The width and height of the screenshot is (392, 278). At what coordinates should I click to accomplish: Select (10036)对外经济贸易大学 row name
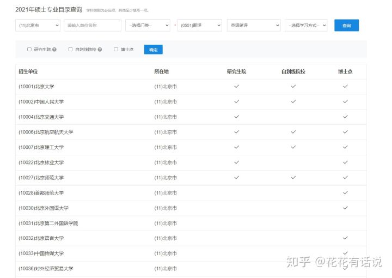coord(46,269)
